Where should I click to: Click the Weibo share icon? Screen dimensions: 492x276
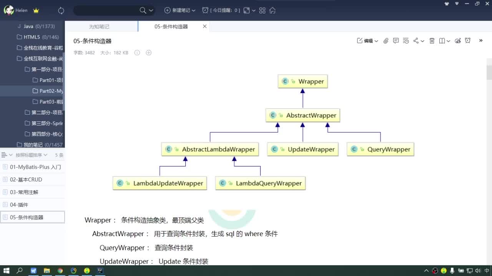[x=458, y=41]
